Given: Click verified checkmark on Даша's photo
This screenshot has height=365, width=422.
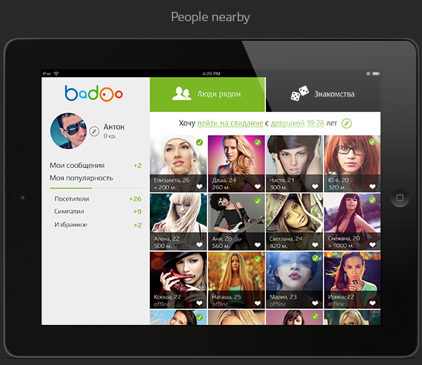Looking at the screenshot, I should [x=257, y=142].
